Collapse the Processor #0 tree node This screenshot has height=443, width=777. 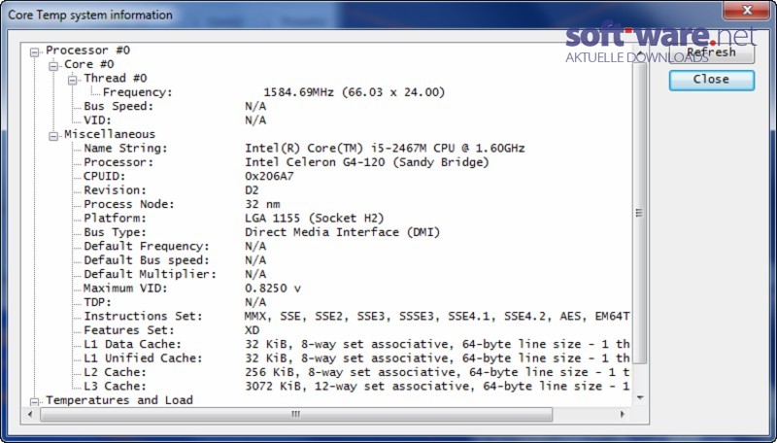[34, 51]
